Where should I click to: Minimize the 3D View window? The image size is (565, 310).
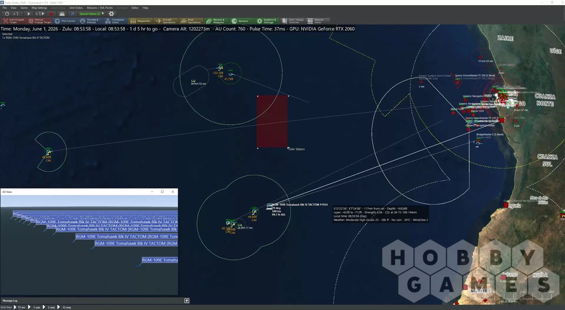pyautogui.click(x=152, y=192)
